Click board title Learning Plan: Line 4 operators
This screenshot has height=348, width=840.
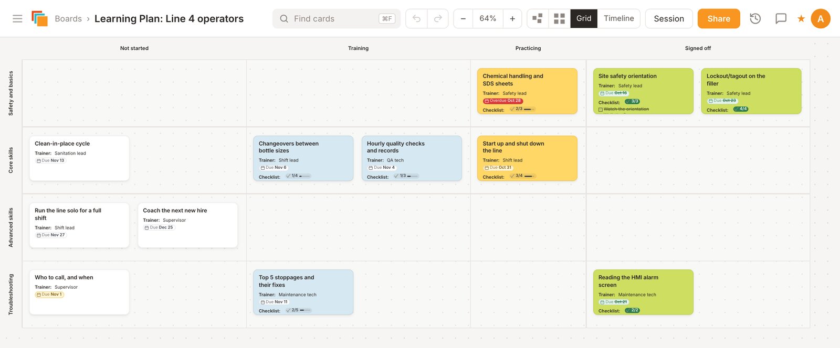tap(169, 19)
